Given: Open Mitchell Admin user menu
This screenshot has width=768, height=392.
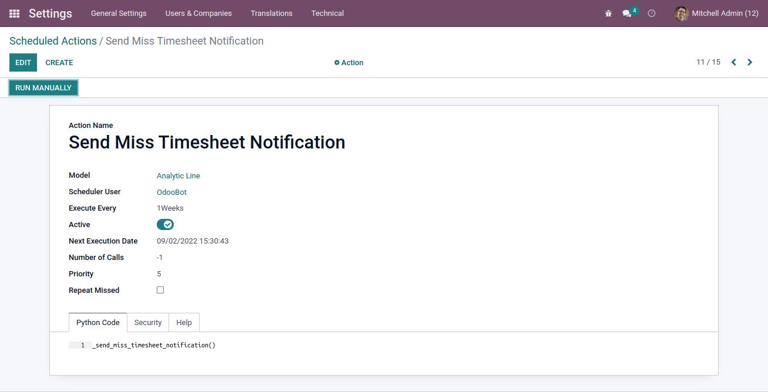Looking at the screenshot, I should click(x=716, y=13).
